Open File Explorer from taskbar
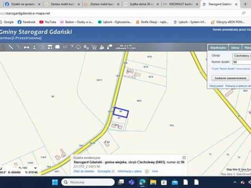 click(x=153, y=182)
